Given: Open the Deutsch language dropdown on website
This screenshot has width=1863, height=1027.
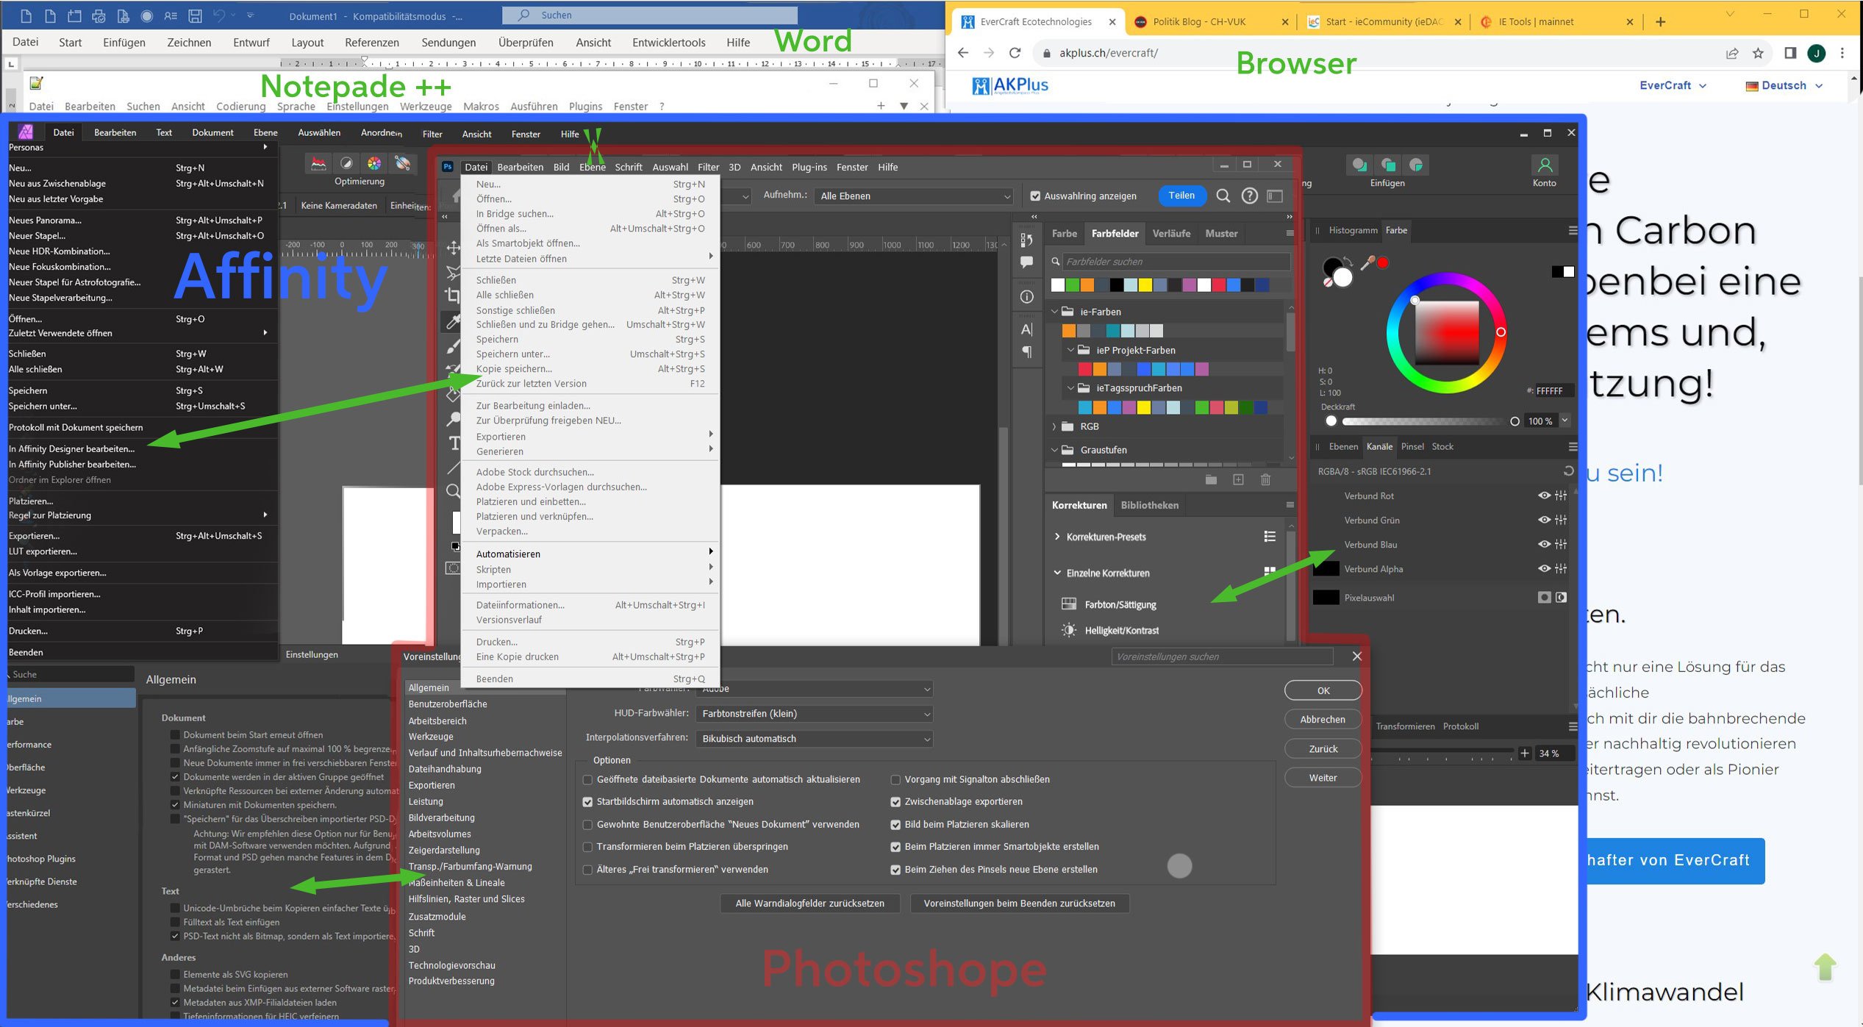Looking at the screenshot, I should coord(1784,85).
